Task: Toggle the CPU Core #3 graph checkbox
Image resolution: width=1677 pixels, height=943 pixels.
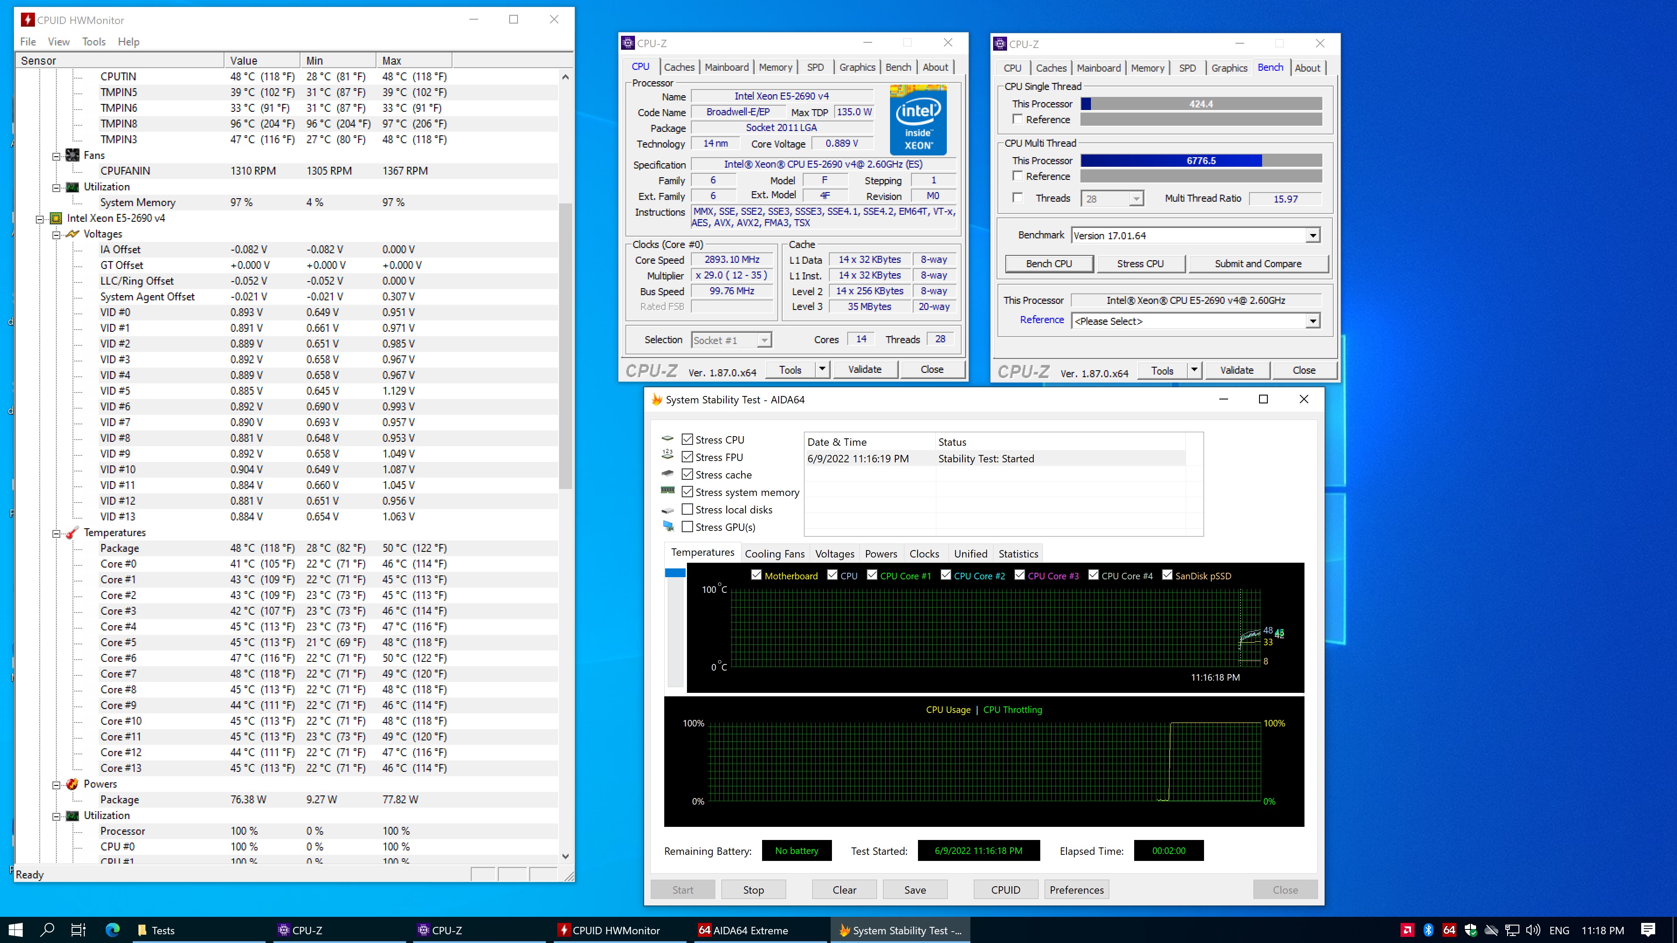Action: tap(1019, 575)
